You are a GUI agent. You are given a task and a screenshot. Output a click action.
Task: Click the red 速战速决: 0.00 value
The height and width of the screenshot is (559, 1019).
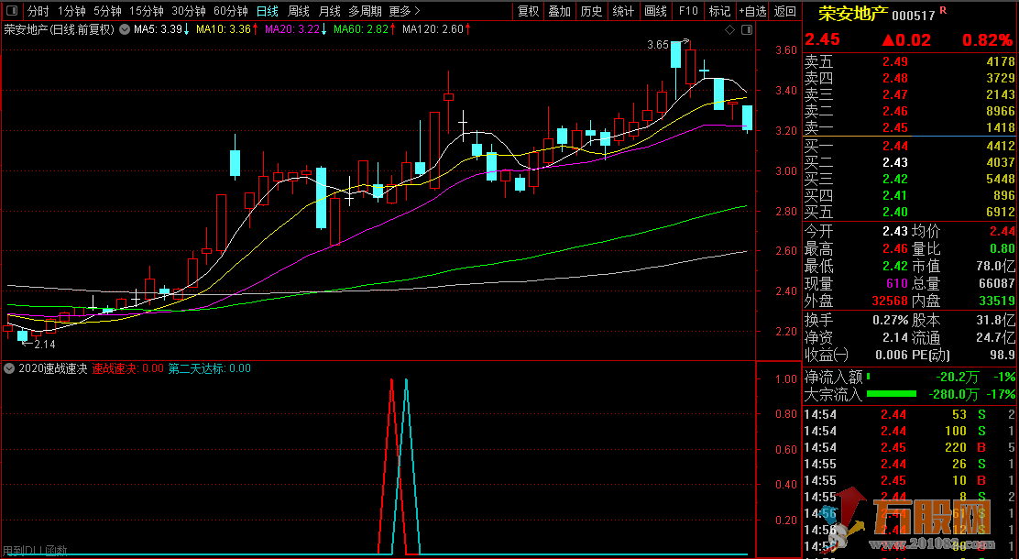pos(128,368)
